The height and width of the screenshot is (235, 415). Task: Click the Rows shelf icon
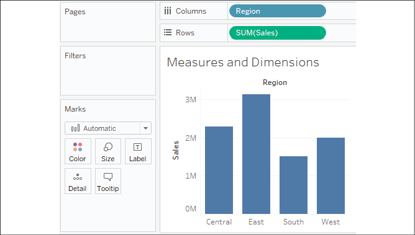[168, 32]
